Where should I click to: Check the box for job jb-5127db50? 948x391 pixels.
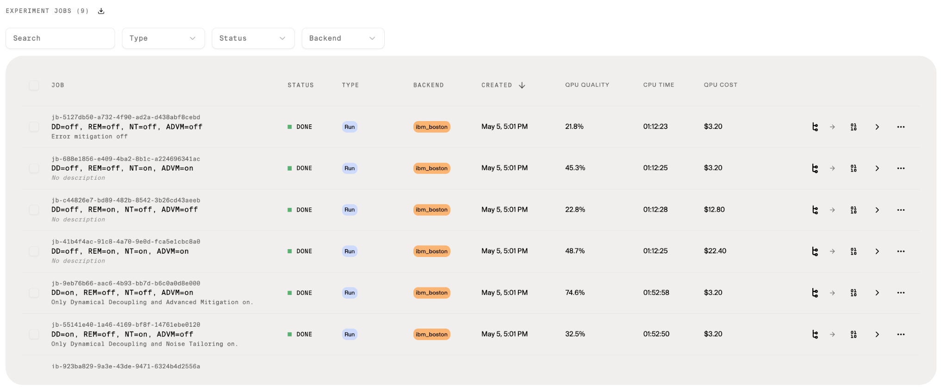click(34, 127)
